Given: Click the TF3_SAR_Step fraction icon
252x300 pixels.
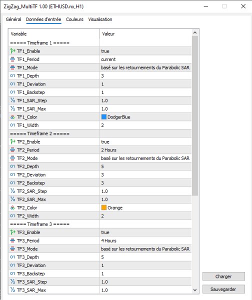Looking at the screenshot, I should pyautogui.click(x=12, y=282).
